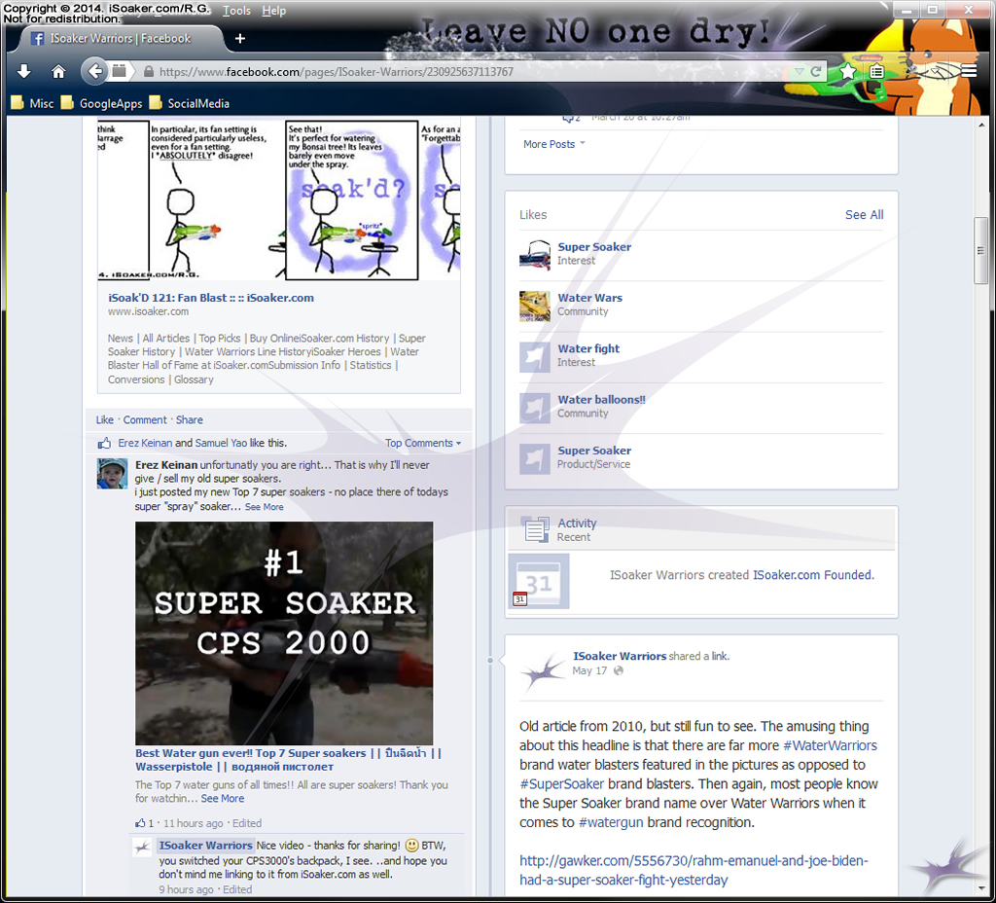This screenshot has width=996, height=903.
Task: Open iSoak'D 121: Fan Blast link
Action: coord(211,298)
